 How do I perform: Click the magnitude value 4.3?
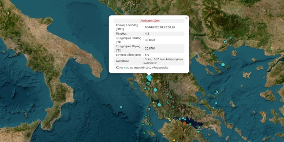click(147, 33)
